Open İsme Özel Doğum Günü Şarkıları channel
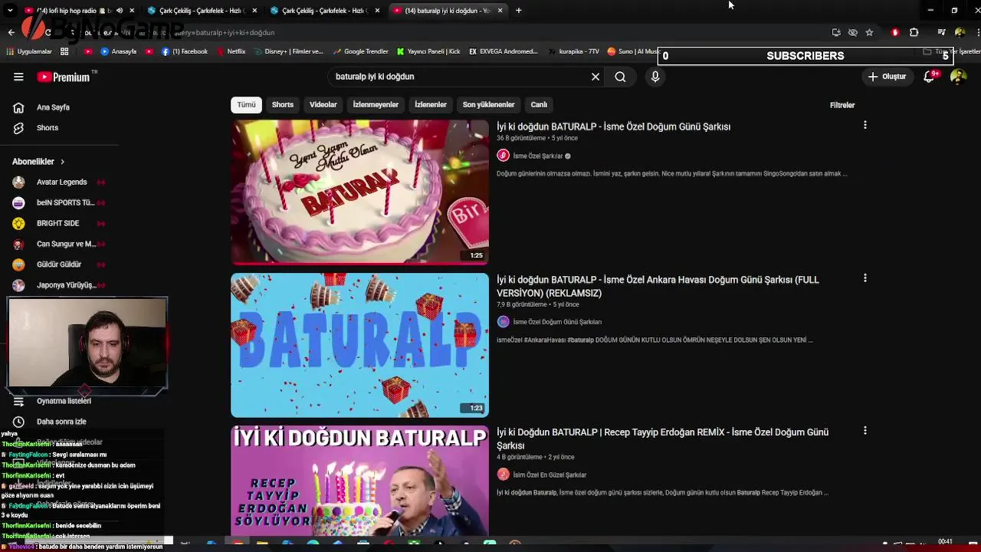 click(x=556, y=322)
